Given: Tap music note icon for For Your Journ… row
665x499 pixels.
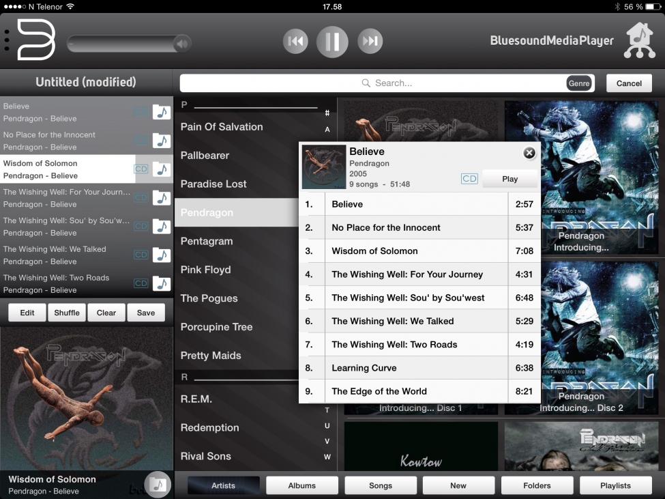Looking at the screenshot, I should 162,198.
